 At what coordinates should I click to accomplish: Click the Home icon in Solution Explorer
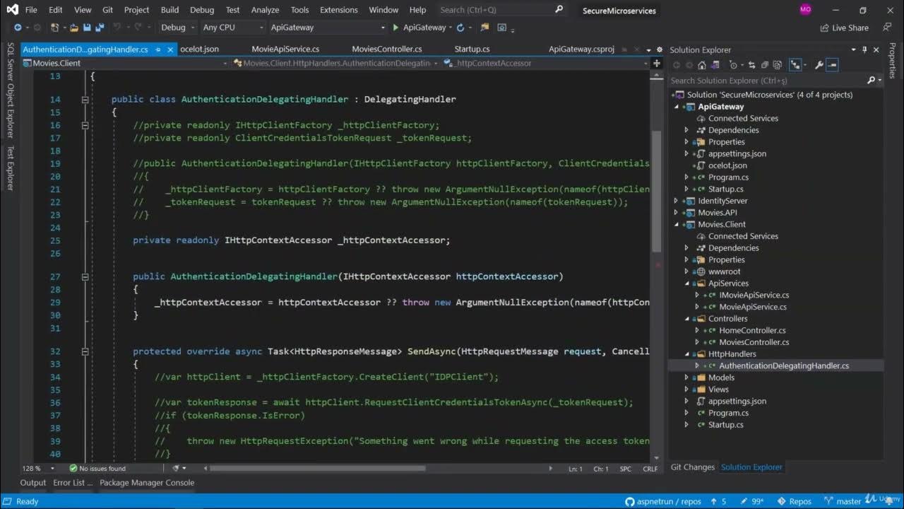pyautogui.click(x=701, y=65)
